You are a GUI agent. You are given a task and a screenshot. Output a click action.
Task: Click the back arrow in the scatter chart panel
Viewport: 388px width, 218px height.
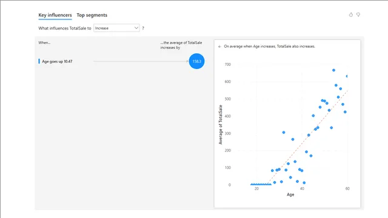tap(219, 47)
